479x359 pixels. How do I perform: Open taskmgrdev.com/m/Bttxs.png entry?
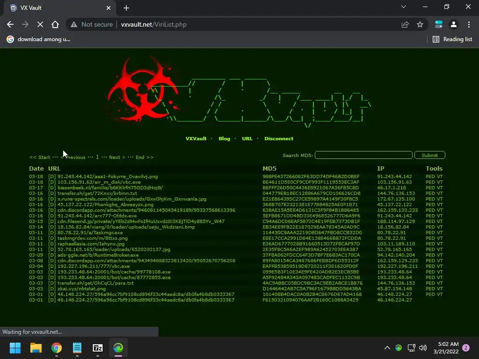point(93,238)
